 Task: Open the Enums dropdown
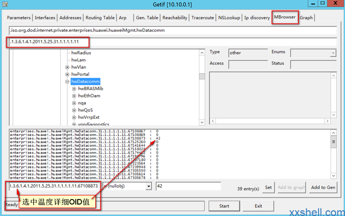pyautogui.click(x=333, y=53)
